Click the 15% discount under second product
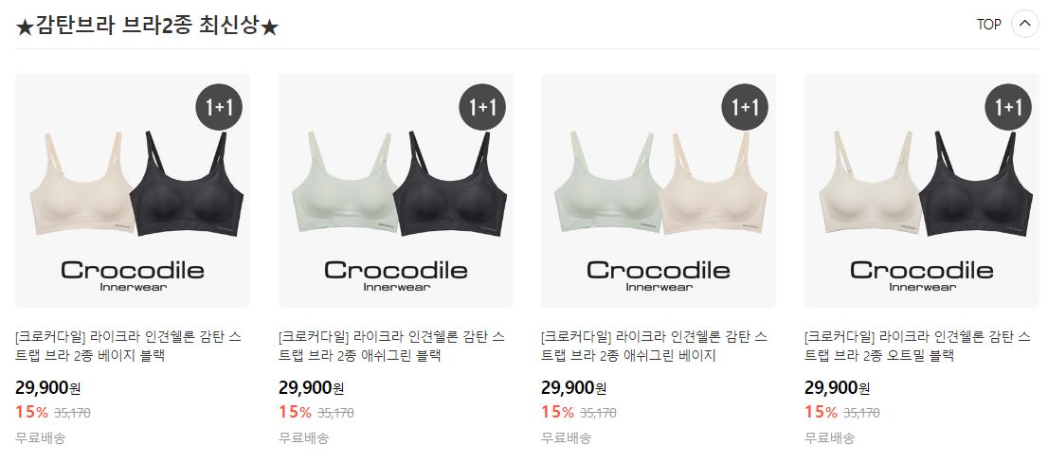 tap(296, 412)
